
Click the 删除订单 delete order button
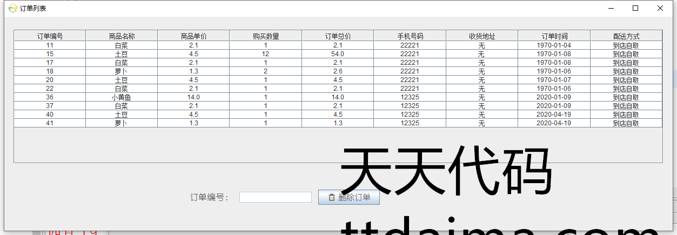pos(349,198)
